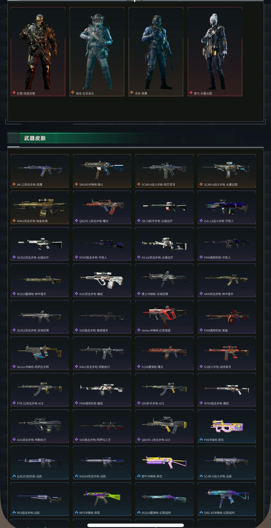
Task: Select the AUG突击步枪-蝮蛇 weapon skin
Action: [x=102, y=280]
